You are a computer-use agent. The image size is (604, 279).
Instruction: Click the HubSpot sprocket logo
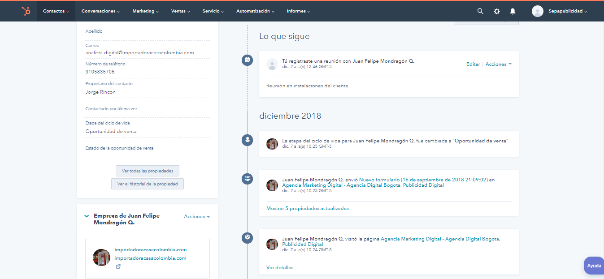click(x=26, y=11)
